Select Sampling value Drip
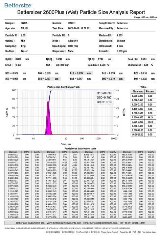Screen dimensions: 160x236 click(23, 46)
